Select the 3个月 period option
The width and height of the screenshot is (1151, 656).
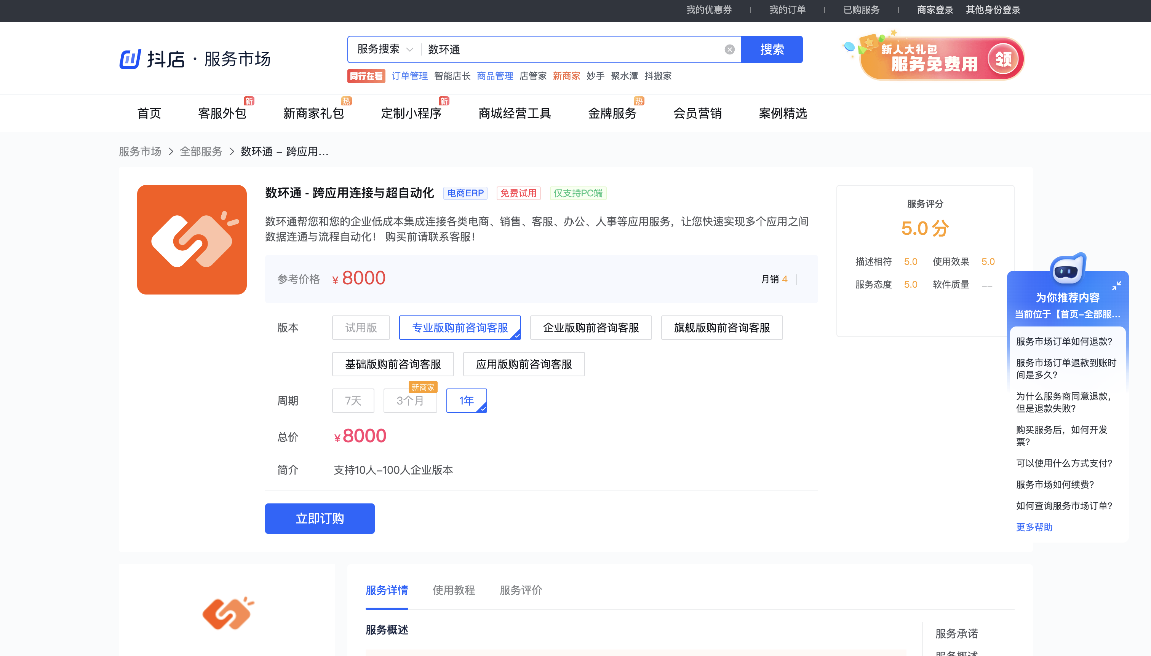410,401
